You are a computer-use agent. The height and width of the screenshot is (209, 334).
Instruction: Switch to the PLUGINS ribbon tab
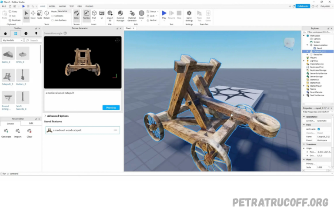click(x=89, y=6)
